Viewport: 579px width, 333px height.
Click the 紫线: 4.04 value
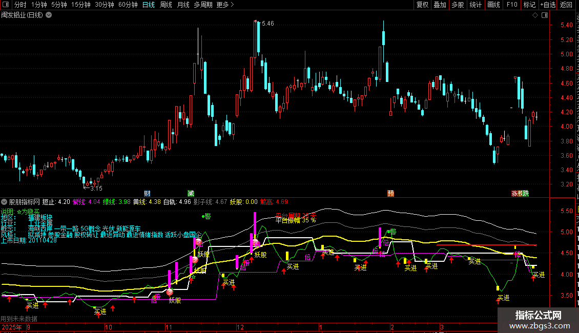[87, 202]
